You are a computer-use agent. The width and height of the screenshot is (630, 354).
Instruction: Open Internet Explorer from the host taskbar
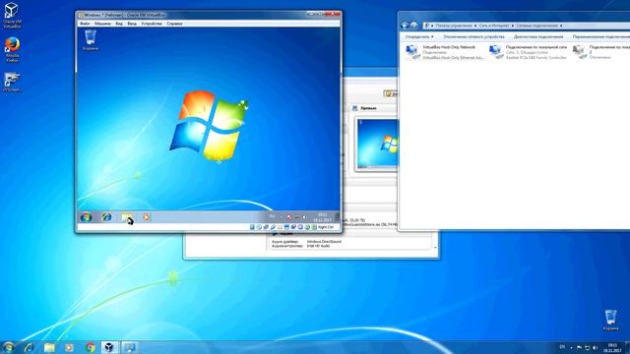pyautogui.click(x=30, y=347)
